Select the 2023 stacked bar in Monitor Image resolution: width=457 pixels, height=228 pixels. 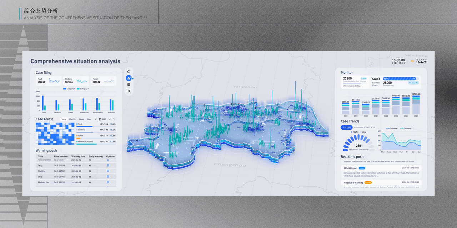(x=396, y=105)
